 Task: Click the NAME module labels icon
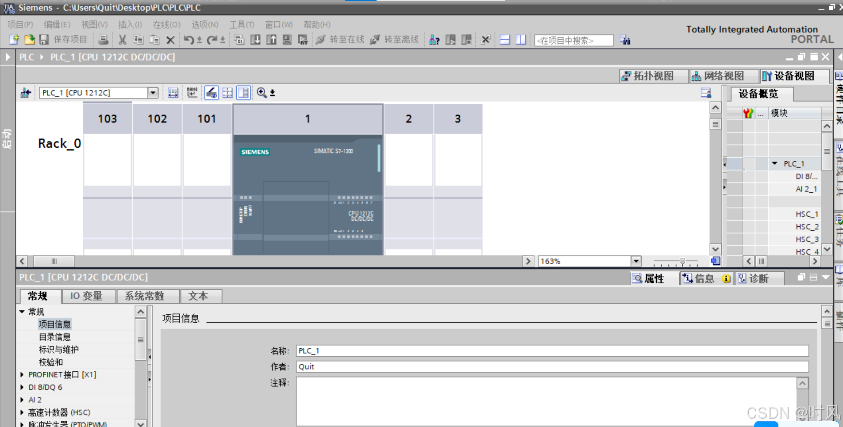tap(192, 93)
